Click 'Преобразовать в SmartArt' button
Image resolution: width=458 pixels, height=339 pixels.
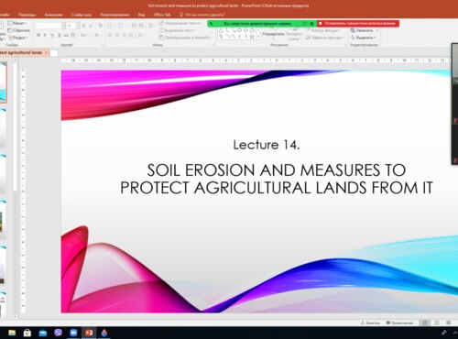185,38
